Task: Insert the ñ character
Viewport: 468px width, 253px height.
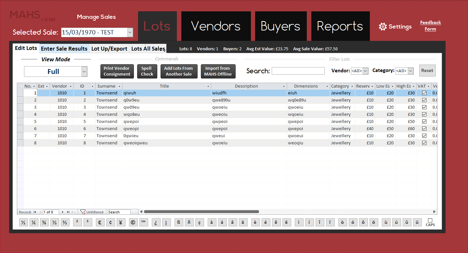Action: (x=189, y=223)
